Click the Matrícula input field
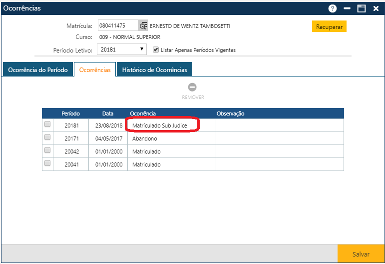385x264 pixels. tap(117, 26)
